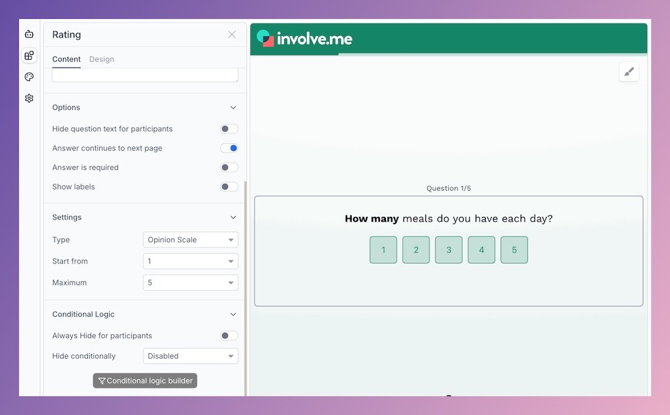670x415 pixels.
Task: Select the Content tab
Action: coord(66,59)
